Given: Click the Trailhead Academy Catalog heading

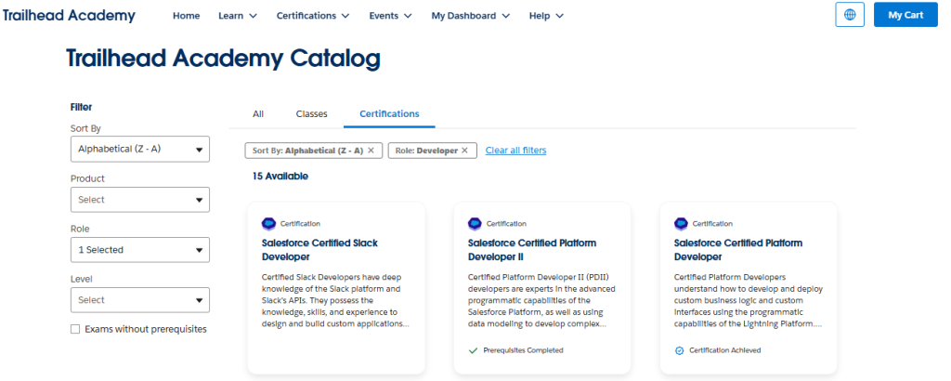Looking at the screenshot, I should [x=223, y=59].
